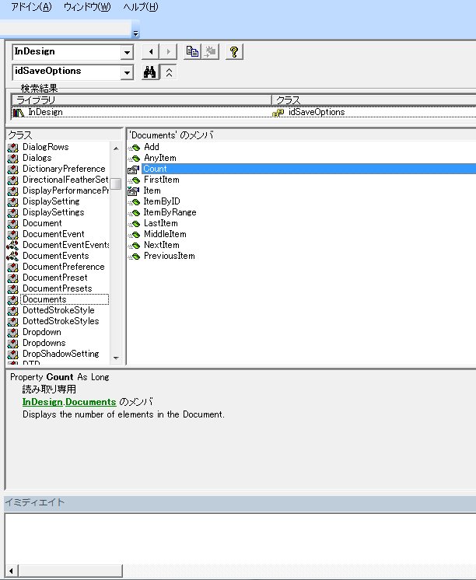The image size is (476, 580).
Task: Click the Add method icon
Action: point(134,148)
